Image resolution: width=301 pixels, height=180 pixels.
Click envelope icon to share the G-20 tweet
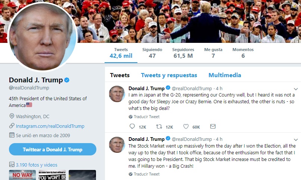[x=213, y=127]
